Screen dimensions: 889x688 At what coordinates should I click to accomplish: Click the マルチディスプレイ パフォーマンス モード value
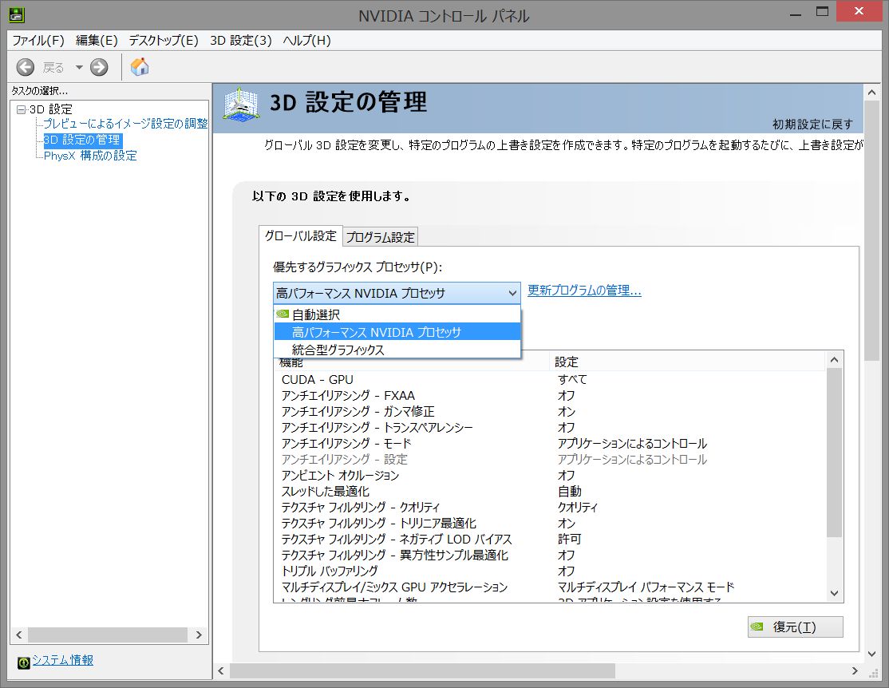click(646, 587)
